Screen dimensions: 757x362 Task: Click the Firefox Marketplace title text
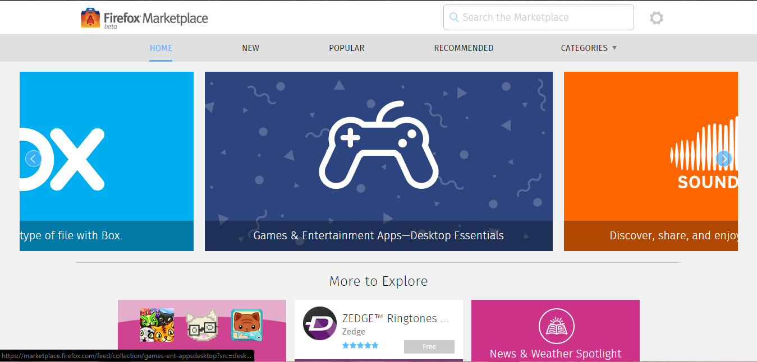(156, 18)
